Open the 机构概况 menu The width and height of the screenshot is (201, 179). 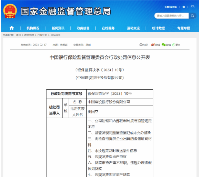pos(33,28)
